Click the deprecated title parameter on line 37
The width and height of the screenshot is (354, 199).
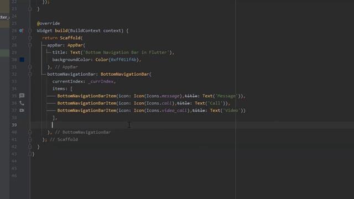[x=199, y=111]
